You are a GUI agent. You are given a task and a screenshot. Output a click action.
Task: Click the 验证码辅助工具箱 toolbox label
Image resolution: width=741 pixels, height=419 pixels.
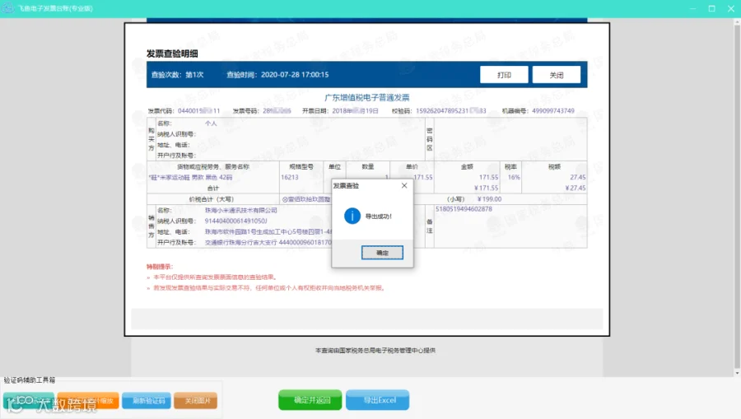point(30,379)
